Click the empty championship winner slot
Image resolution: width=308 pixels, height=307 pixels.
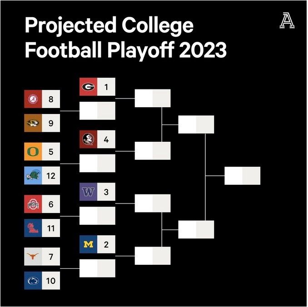click(x=243, y=176)
